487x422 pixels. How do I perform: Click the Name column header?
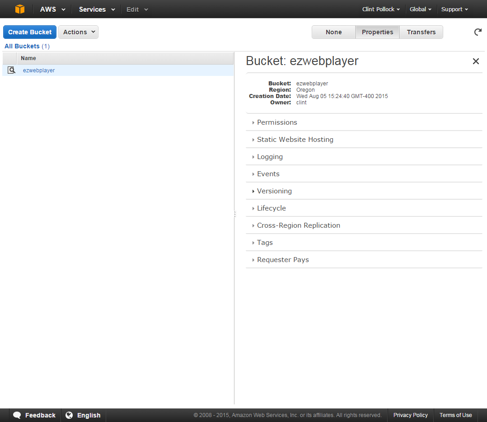[125, 58]
